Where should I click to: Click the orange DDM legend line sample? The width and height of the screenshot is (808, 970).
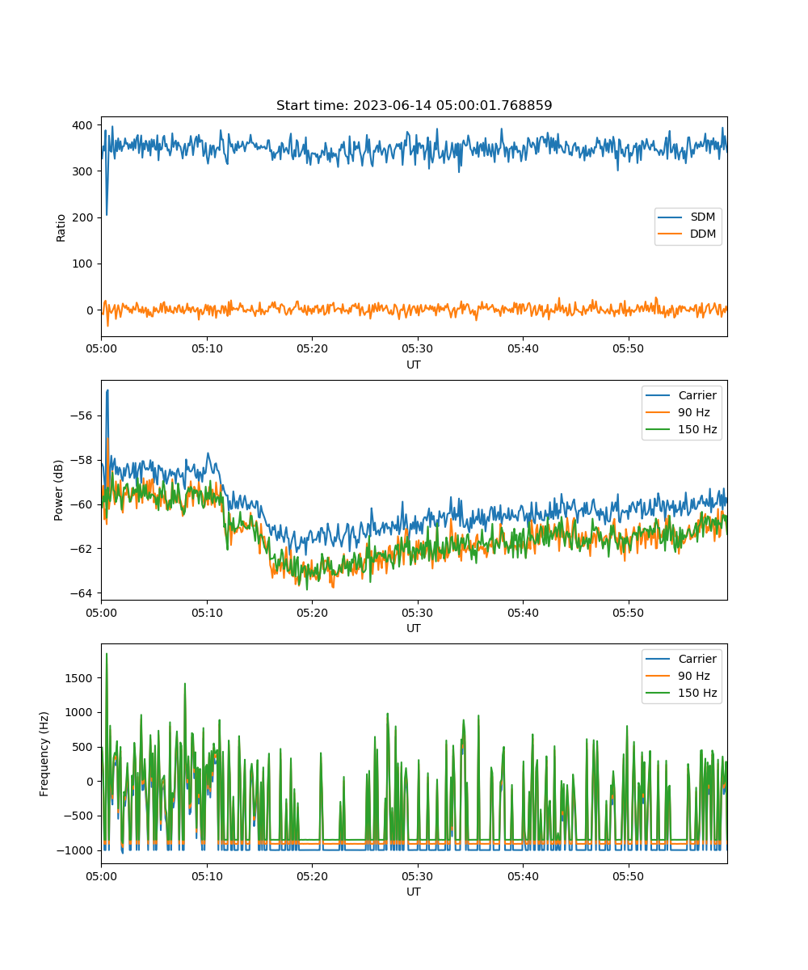(671, 234)
